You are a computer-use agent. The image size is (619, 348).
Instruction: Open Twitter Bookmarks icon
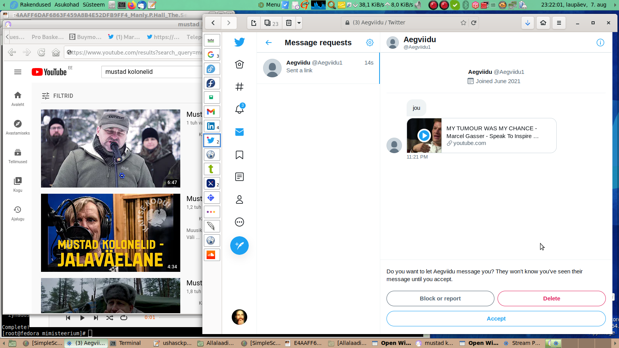pos(239,155)
